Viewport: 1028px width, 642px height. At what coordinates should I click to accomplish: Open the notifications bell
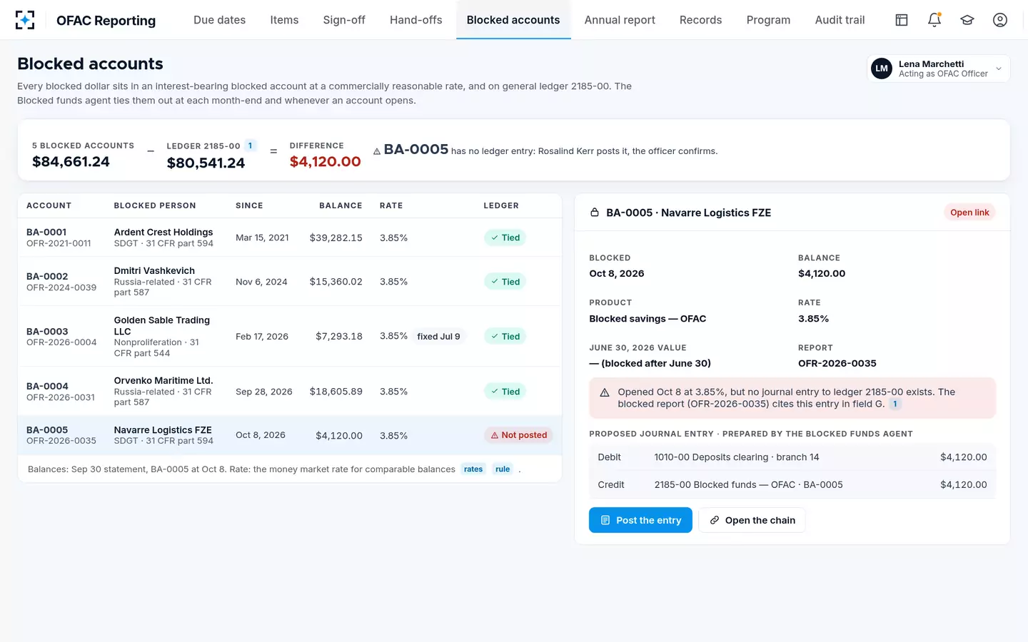(x=934, y=20)
